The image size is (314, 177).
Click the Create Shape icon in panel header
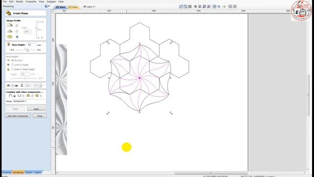[x=9, y=13]
